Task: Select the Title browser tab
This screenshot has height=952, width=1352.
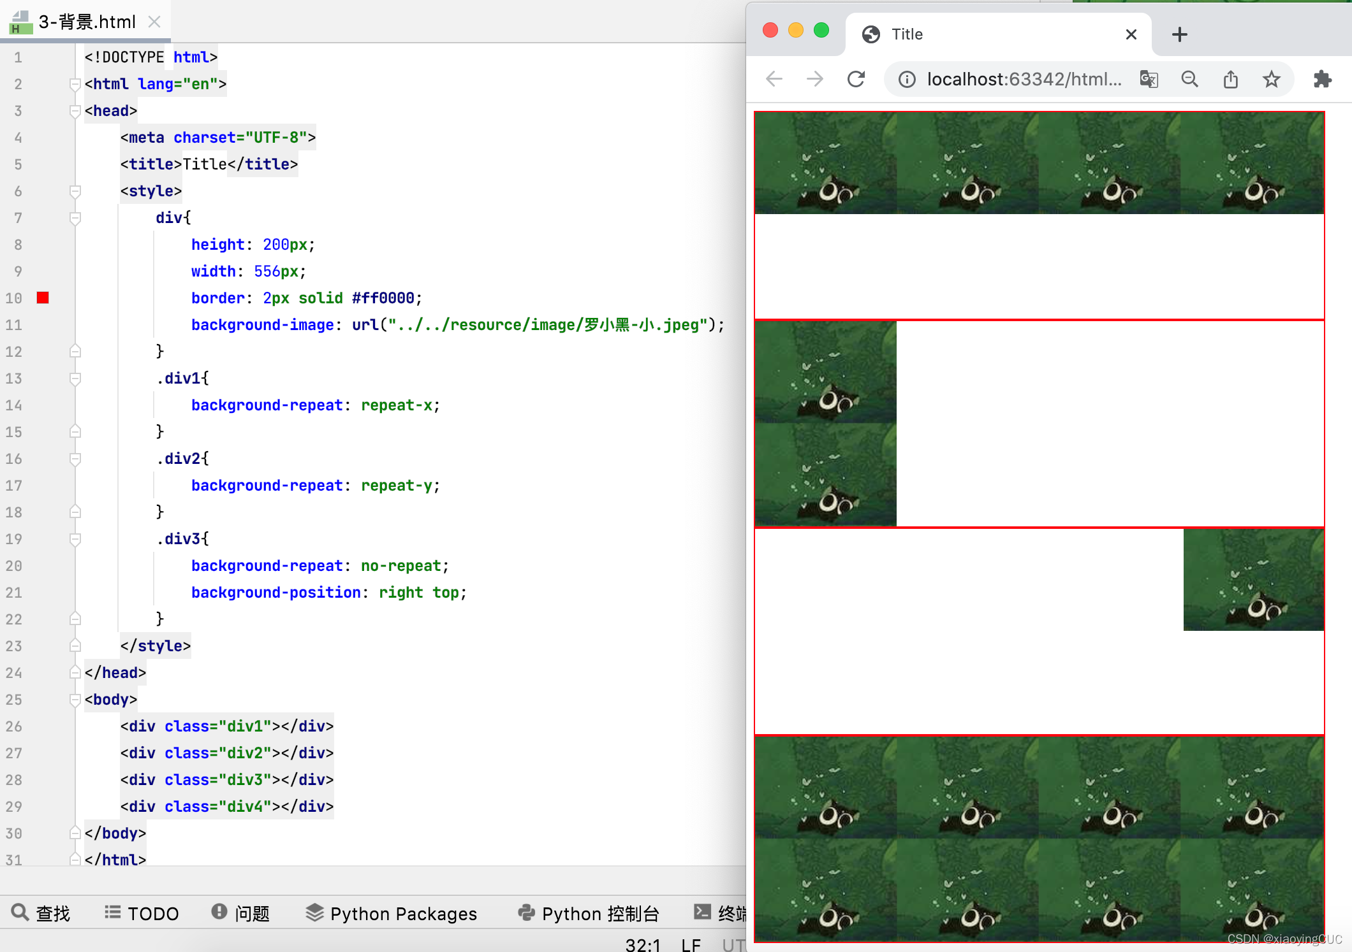Action: [x=999, y=34]
